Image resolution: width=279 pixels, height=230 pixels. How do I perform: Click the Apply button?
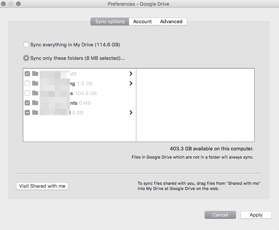pos(256,215)
